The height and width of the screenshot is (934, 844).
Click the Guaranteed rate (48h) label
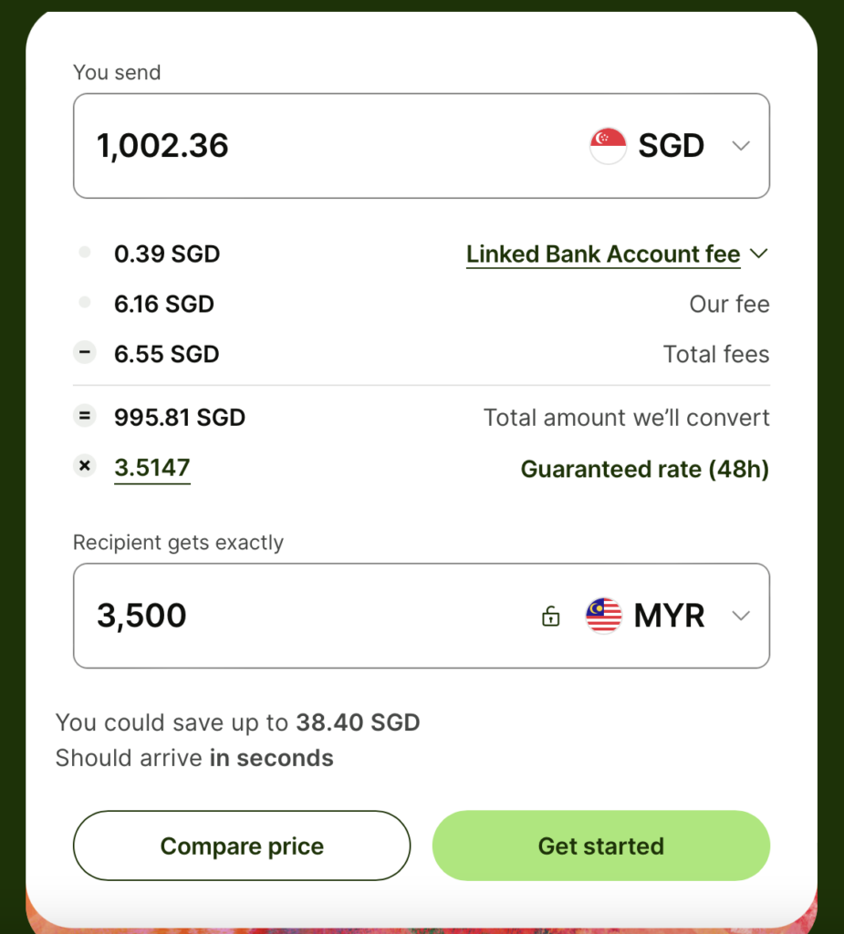[x=644, y=470]
